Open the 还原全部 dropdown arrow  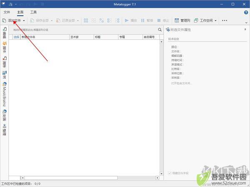coord(78,20)
